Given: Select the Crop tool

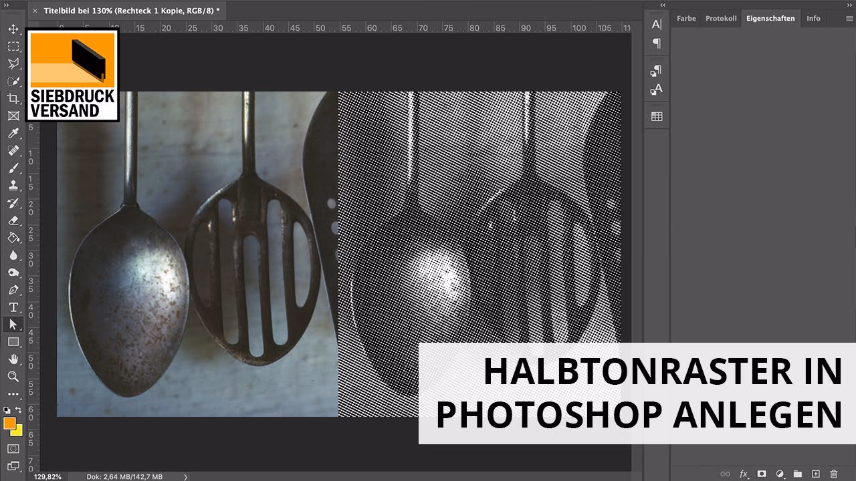Looking at the screenshot, I should [x=13, y=99].
